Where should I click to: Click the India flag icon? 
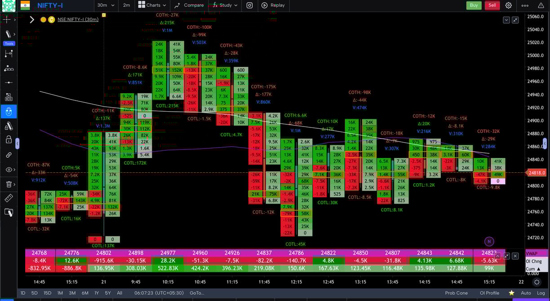point(25,5)
